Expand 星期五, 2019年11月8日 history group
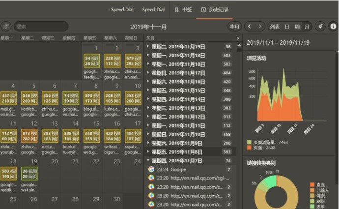Screen dimensions: 339x209 point(148,152)
